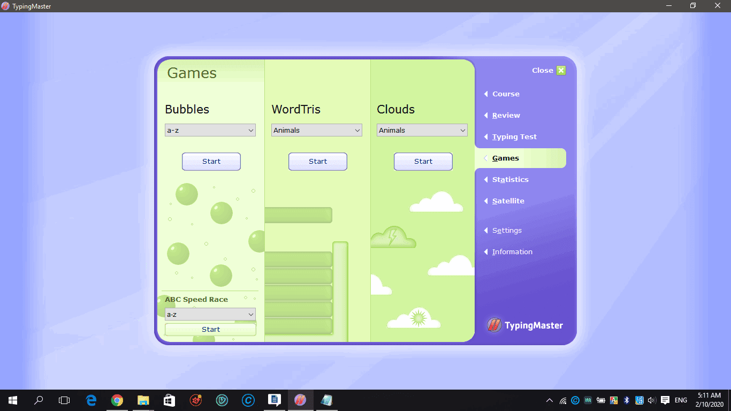Select the Games tab in sidebar
The height and width of the screenshot is (411, 731).
click(520, 158)
